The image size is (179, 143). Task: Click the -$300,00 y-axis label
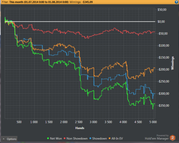click(x=163, y=94)
